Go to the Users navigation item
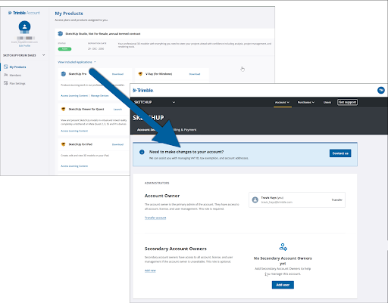This screenshot has width=388, height=303. click(x=327, y=102)
